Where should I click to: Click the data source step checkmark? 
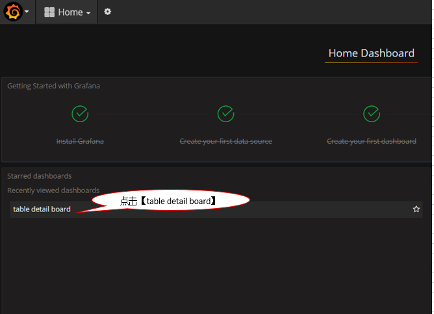[226, 114]
